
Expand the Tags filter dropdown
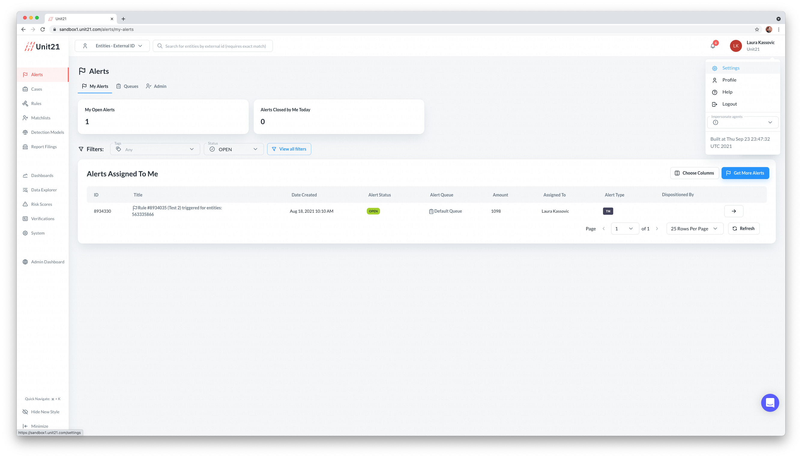tap(155, 149)
